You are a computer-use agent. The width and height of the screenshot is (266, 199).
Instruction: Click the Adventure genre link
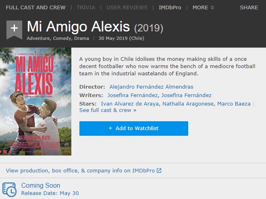pos(38,39)
